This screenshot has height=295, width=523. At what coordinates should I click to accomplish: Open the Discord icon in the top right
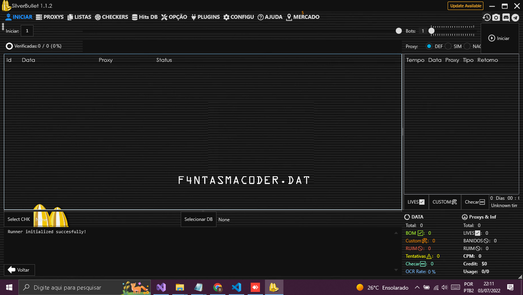[506, 17]
